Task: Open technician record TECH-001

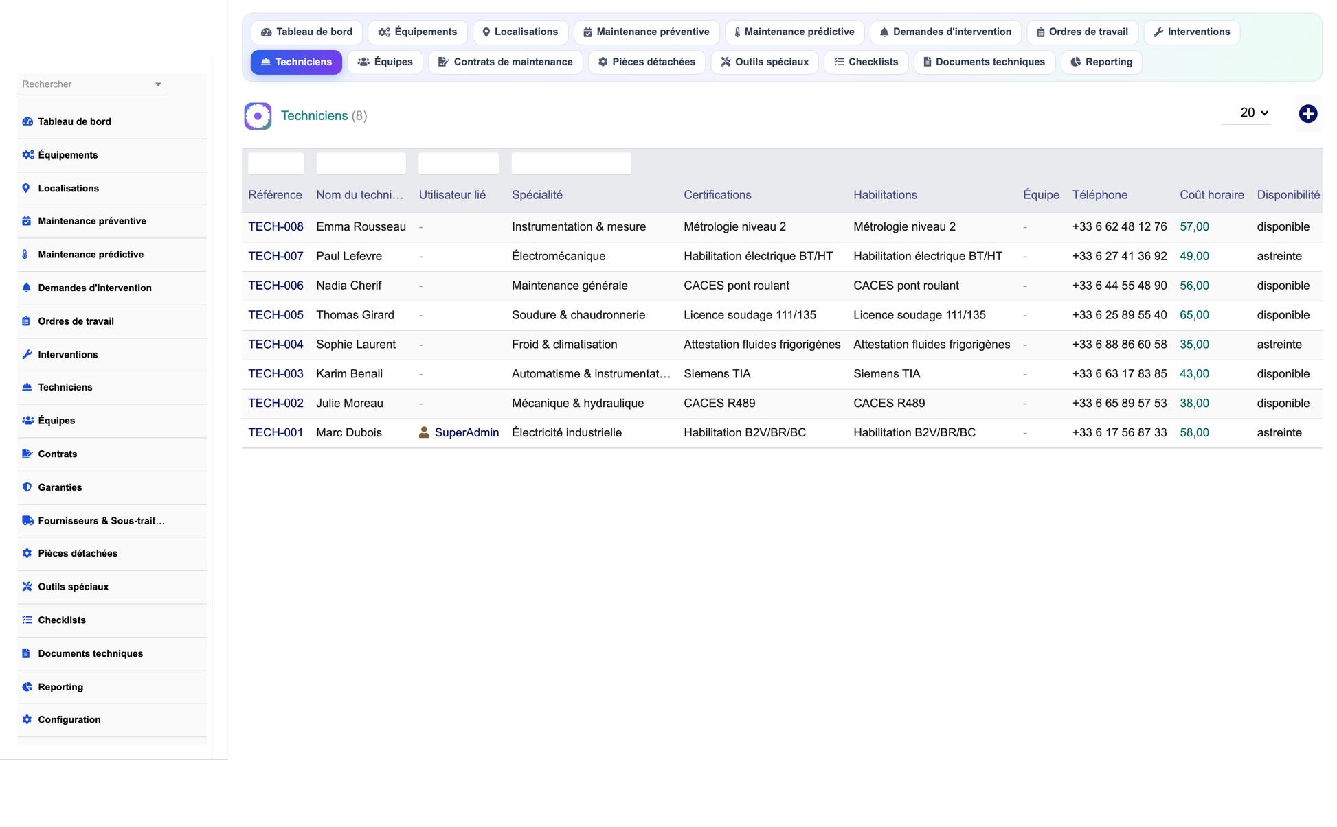Action: (276, 433)
